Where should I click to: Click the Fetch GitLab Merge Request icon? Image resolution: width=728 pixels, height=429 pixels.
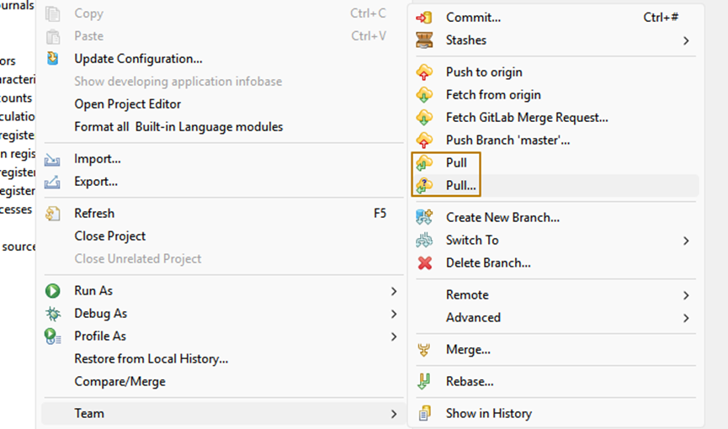click(x=425, y=118)
